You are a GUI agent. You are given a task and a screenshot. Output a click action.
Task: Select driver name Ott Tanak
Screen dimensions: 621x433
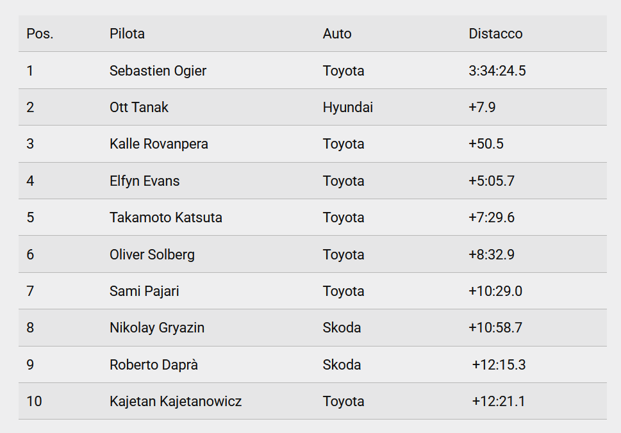[x=139, y=107]
